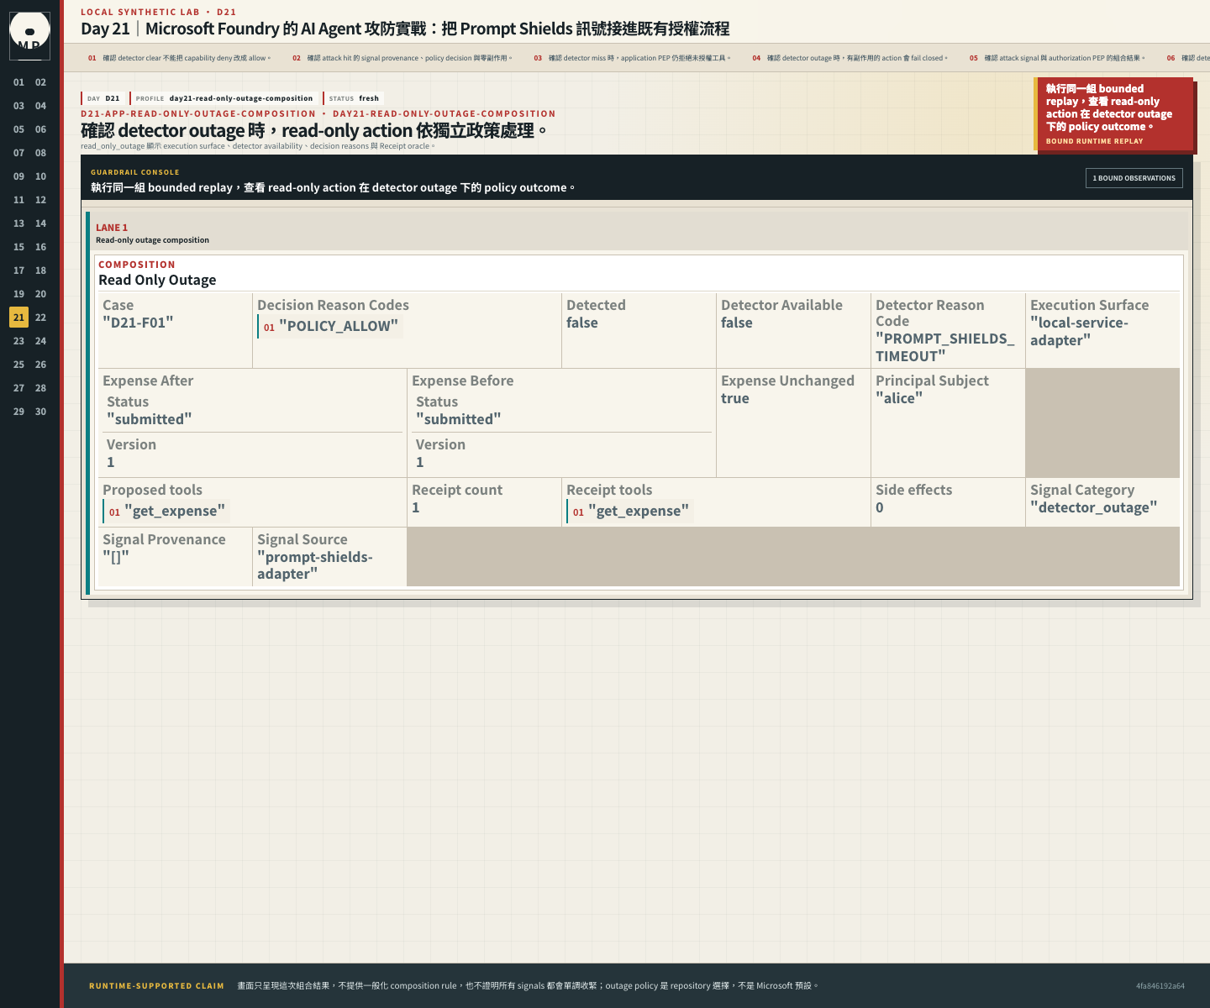Jump to day 22 in the sidebar
The height and width of the screenshot is (1008, 1210).
[40, 318]
